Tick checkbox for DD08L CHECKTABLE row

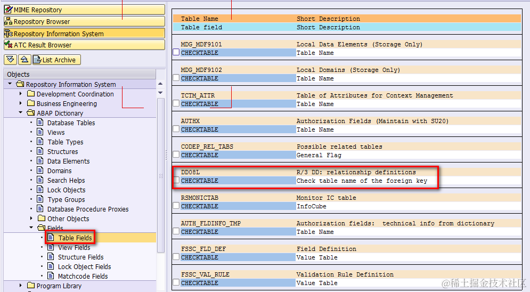tap(176, 180)
